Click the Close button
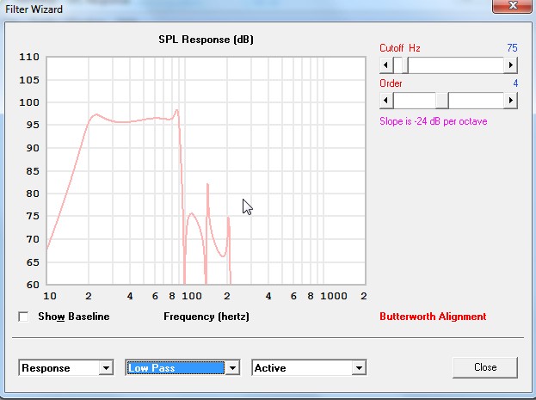The image size is (536, 400). (x=485, y=367)
